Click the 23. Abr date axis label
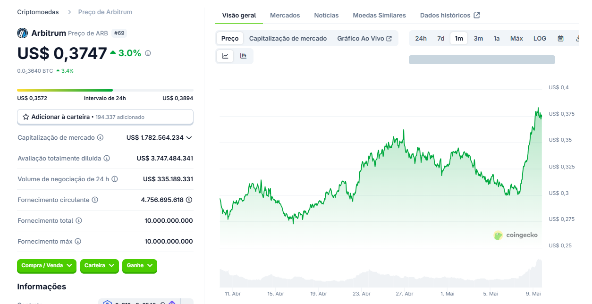Screen dimensions: 592x304 362,294
